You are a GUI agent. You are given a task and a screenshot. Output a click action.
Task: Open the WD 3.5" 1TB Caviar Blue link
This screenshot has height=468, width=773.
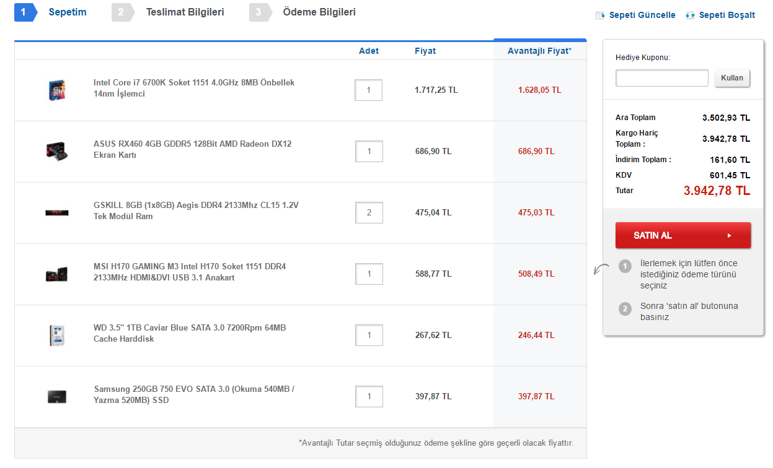[190, 333]
